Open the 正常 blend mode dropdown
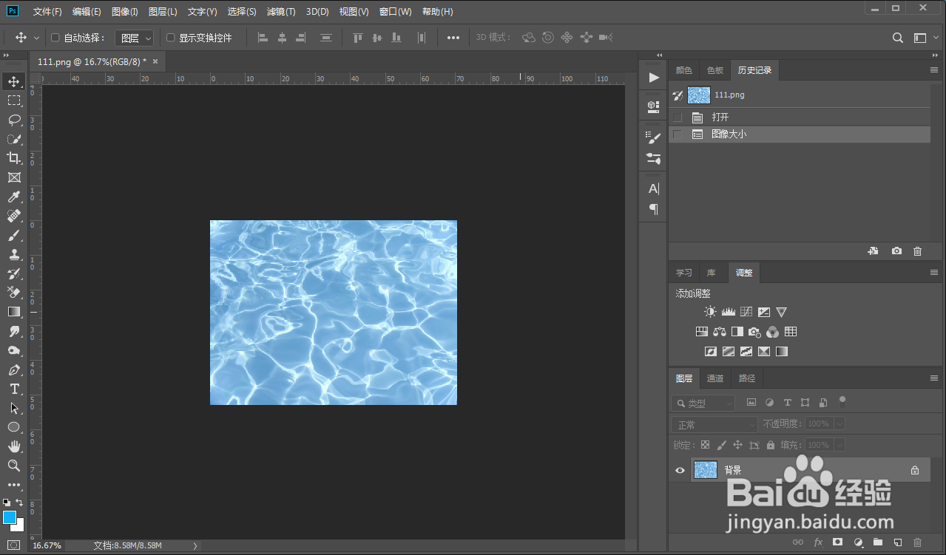946x555 pixels. pyautogui.click(x=714, y=425)
